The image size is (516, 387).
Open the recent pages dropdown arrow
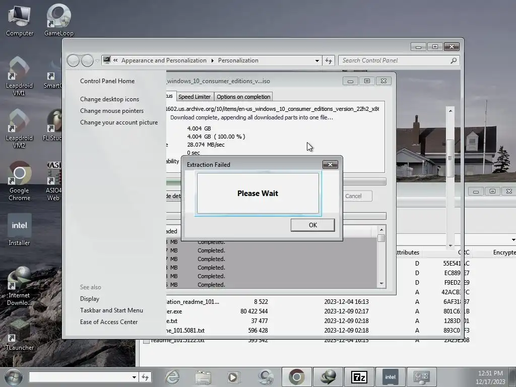pos(97,61)
